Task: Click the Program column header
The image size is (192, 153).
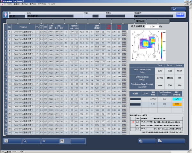Action: click(x=23, y=27)
